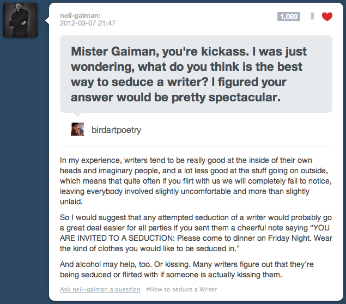Click birdartpoetry's small avatar icon
Screen dimensions: 346x304
pos(77,130)
